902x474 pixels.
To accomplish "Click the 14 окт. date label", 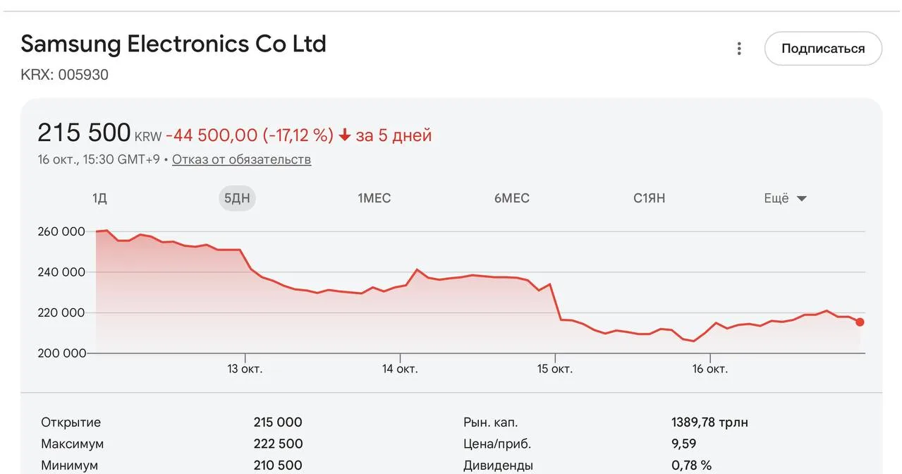I will point(400,369).
